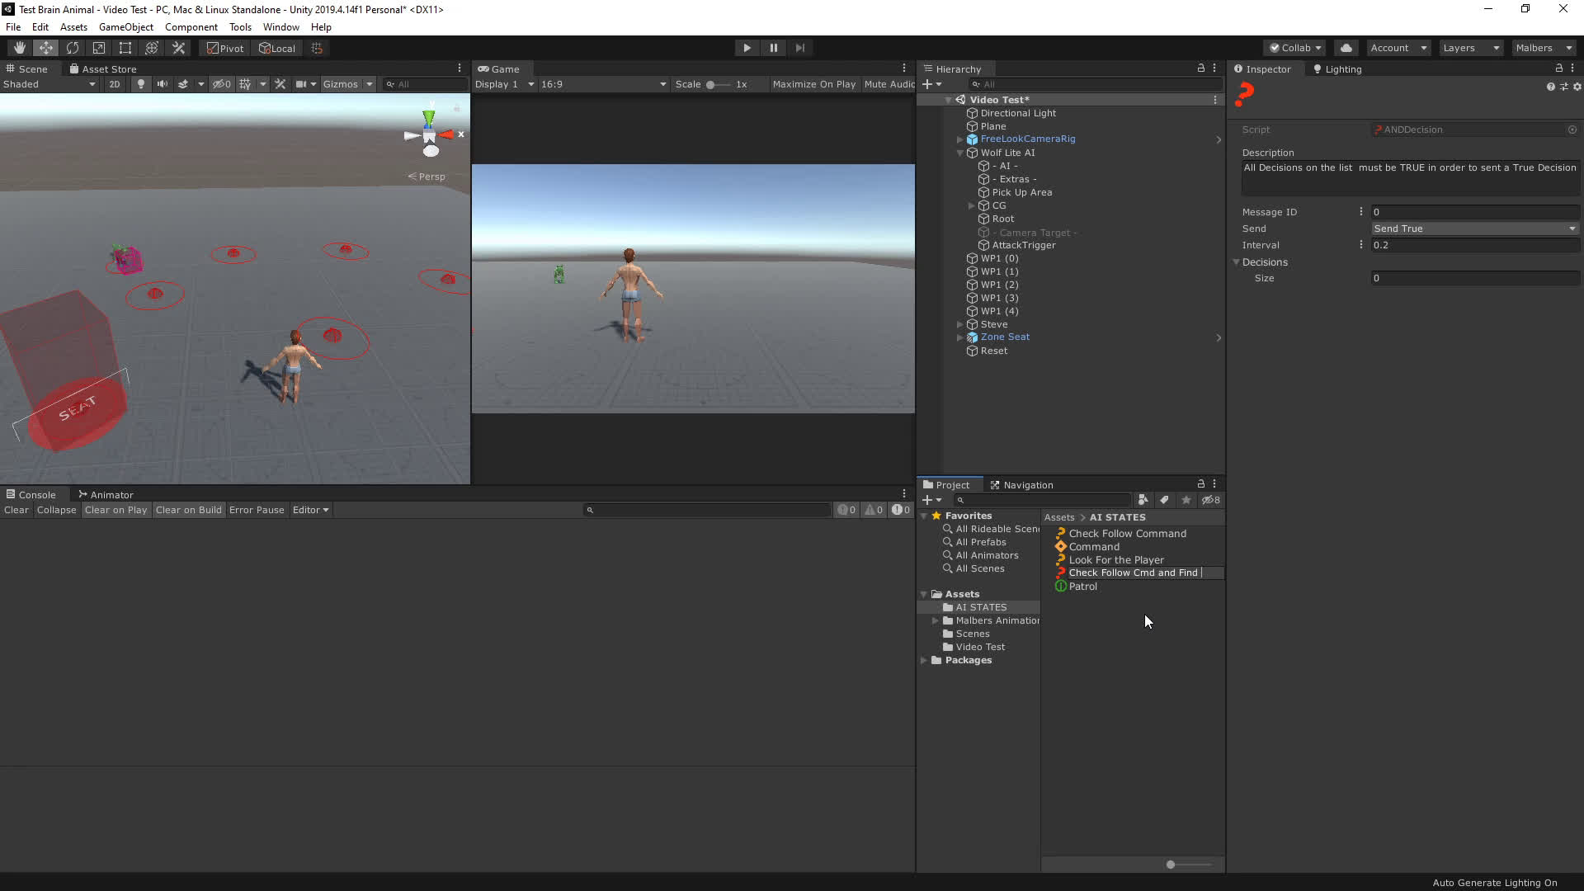Click the Clear button in the Console
The height and width of the screenshot is (891, 1584).
pyautogui.click(x=16, y=510)
